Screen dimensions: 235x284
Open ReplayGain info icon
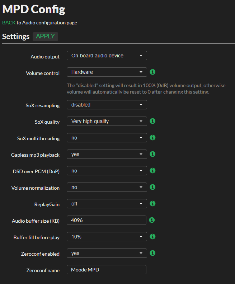point(152,203)
